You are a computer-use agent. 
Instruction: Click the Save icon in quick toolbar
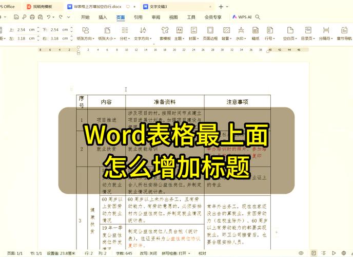(16, 17)
